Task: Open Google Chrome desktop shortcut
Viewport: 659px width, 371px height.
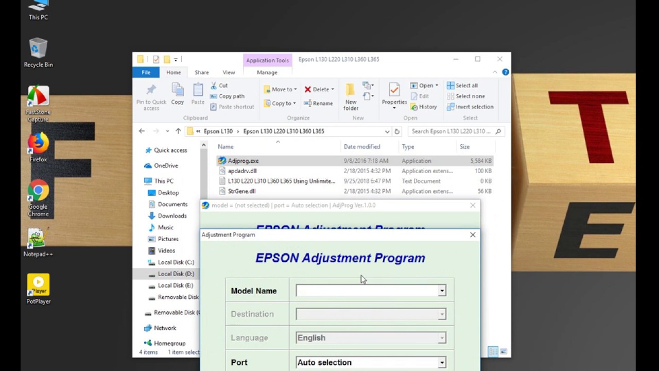Action: click(38, 198)
